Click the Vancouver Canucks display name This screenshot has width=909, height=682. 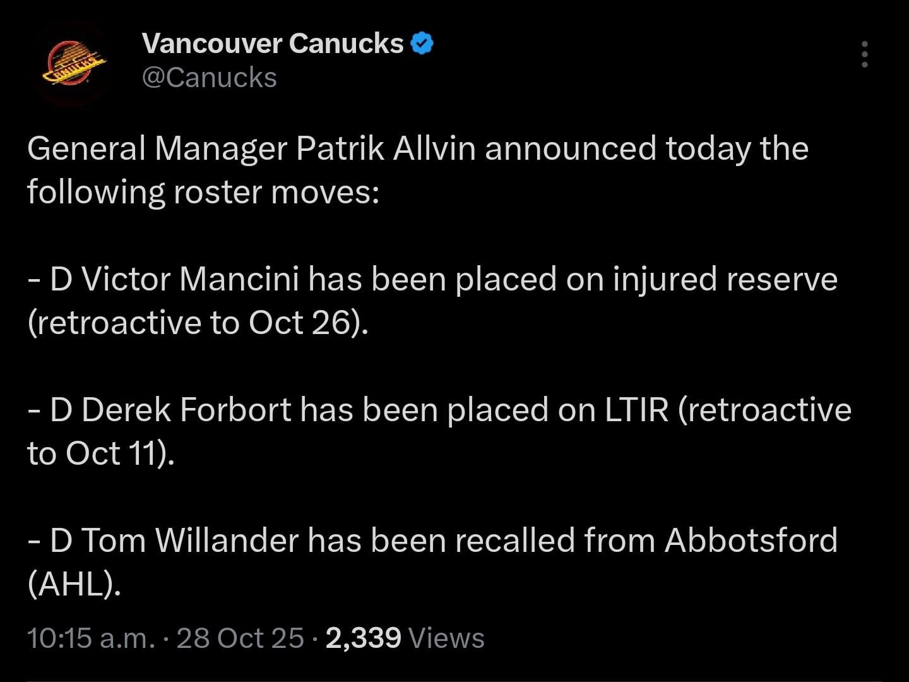(273, 44)
